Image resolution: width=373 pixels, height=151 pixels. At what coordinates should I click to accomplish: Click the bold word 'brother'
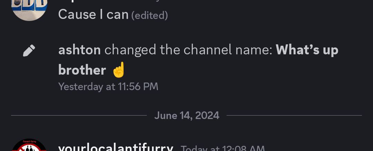[82, 70]
